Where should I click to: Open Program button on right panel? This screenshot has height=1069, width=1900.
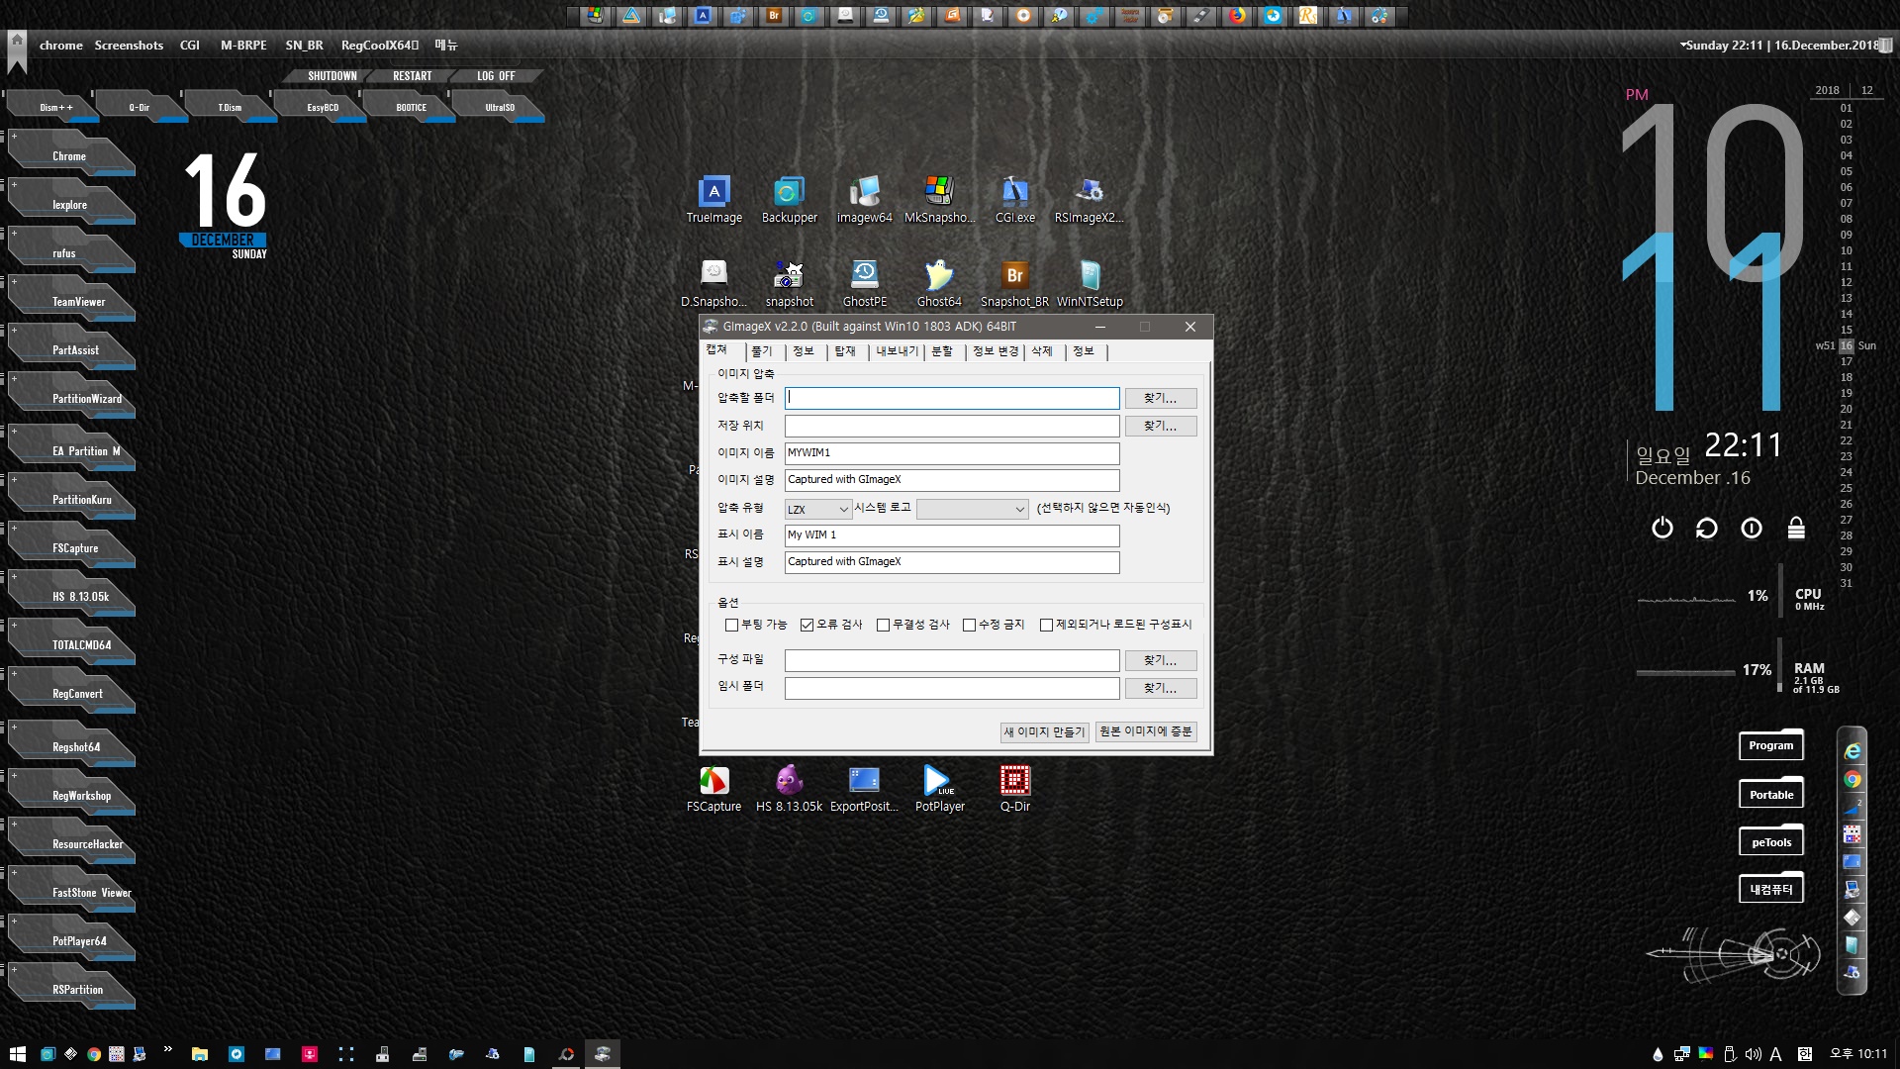click(1770, 745)
